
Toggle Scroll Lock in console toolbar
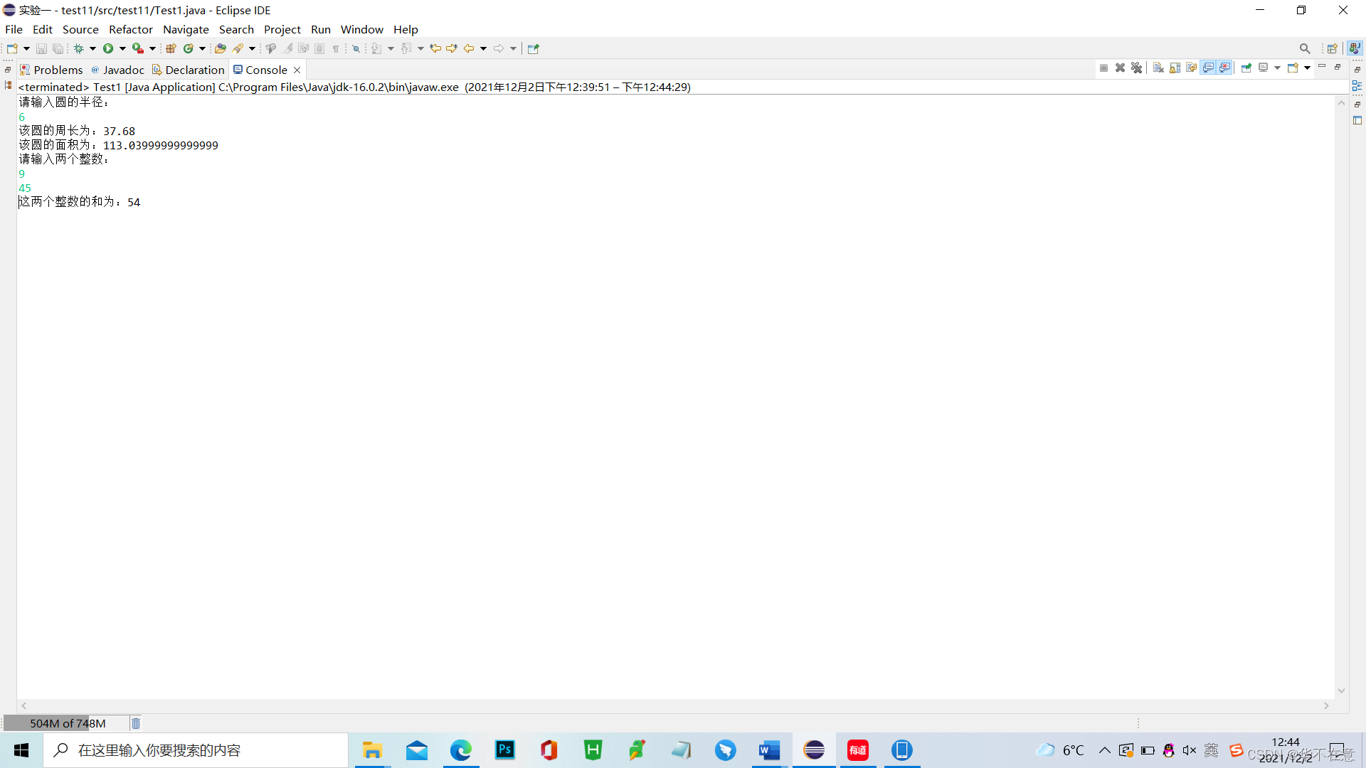coord(1175,68)
